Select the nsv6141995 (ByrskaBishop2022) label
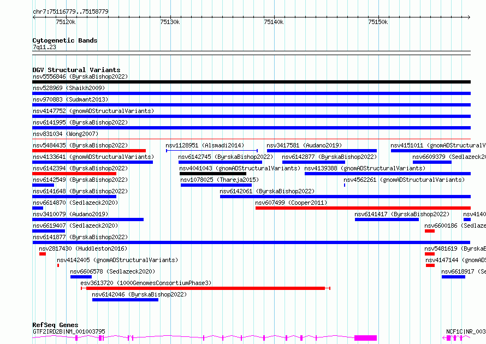Screen dimensions: 486x344 pyautogui.click(x=80, y=122)
